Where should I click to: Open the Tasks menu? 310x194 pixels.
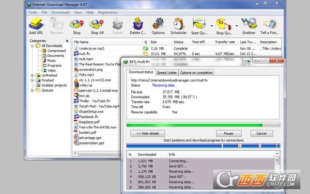click(x=32, y=12)
